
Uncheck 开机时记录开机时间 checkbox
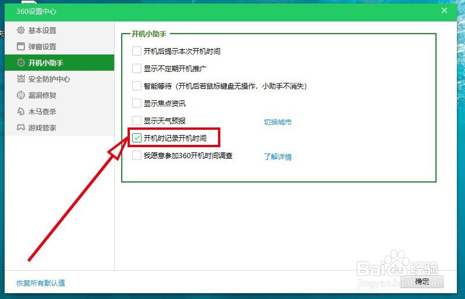[x=137, y=138]
